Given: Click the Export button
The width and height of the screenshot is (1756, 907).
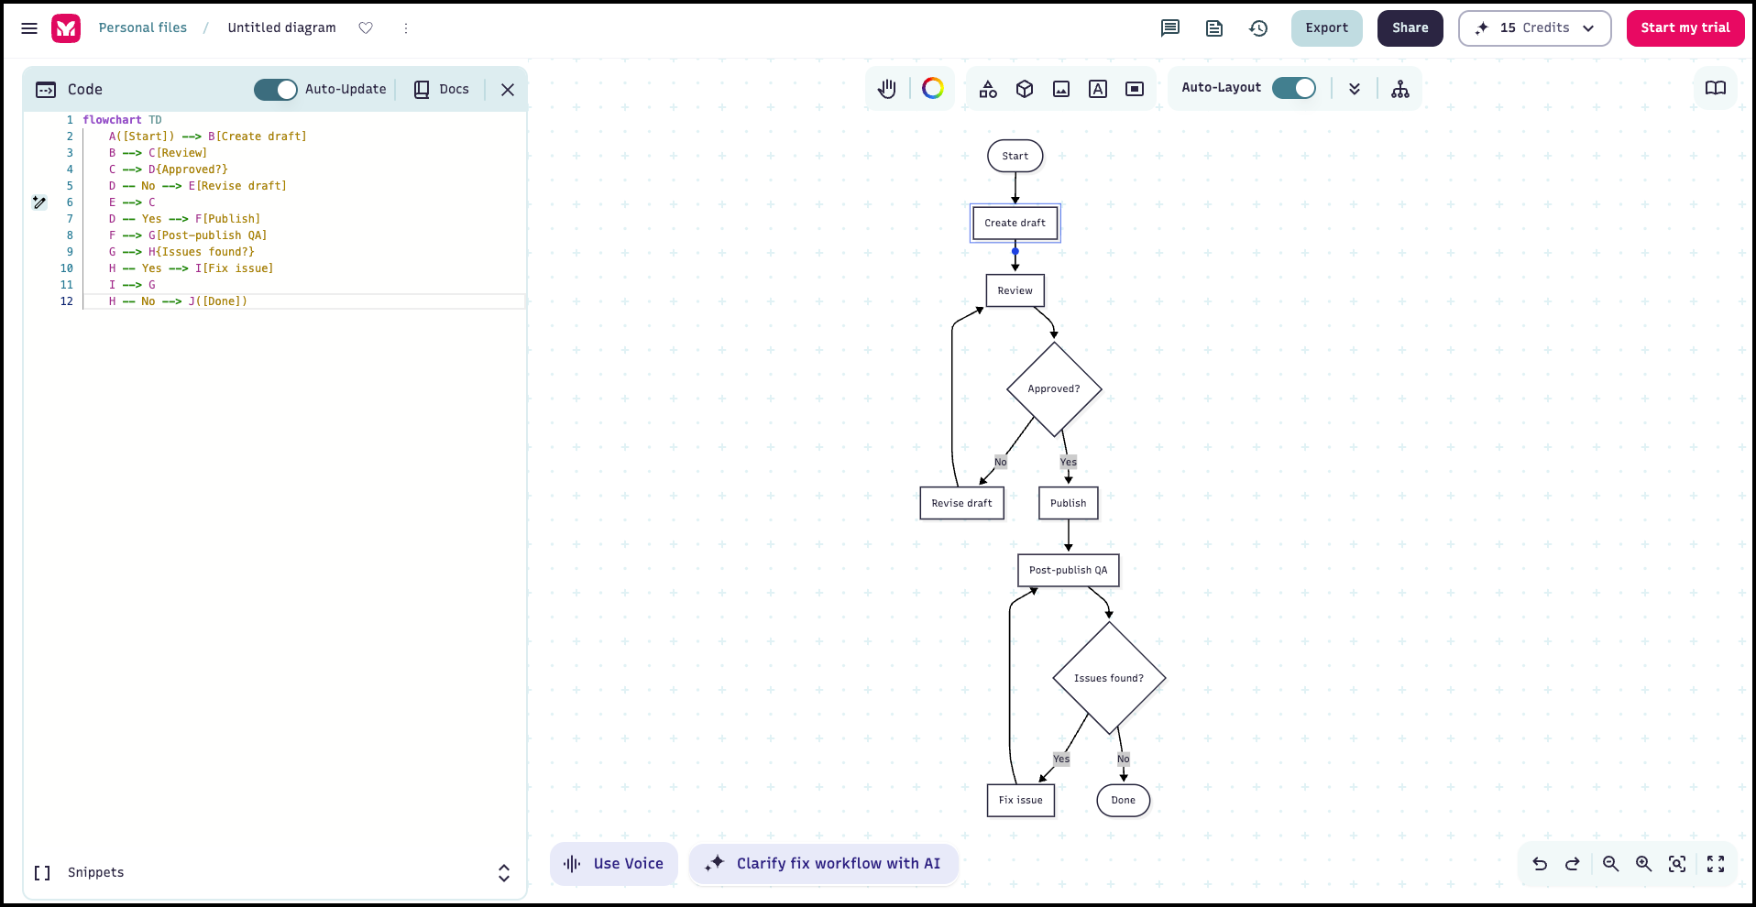Looking at the screenshot, I should [x=1327, y=28].
